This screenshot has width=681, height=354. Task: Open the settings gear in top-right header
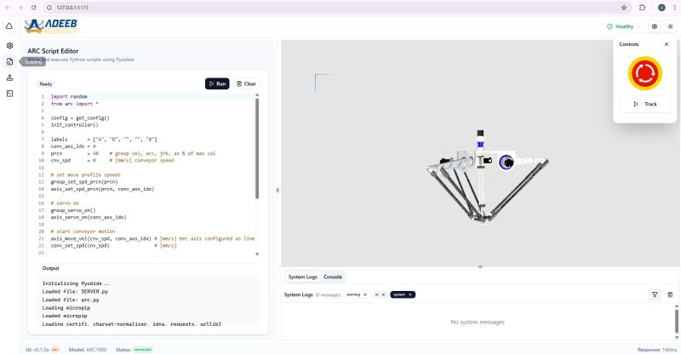(655, 26)
